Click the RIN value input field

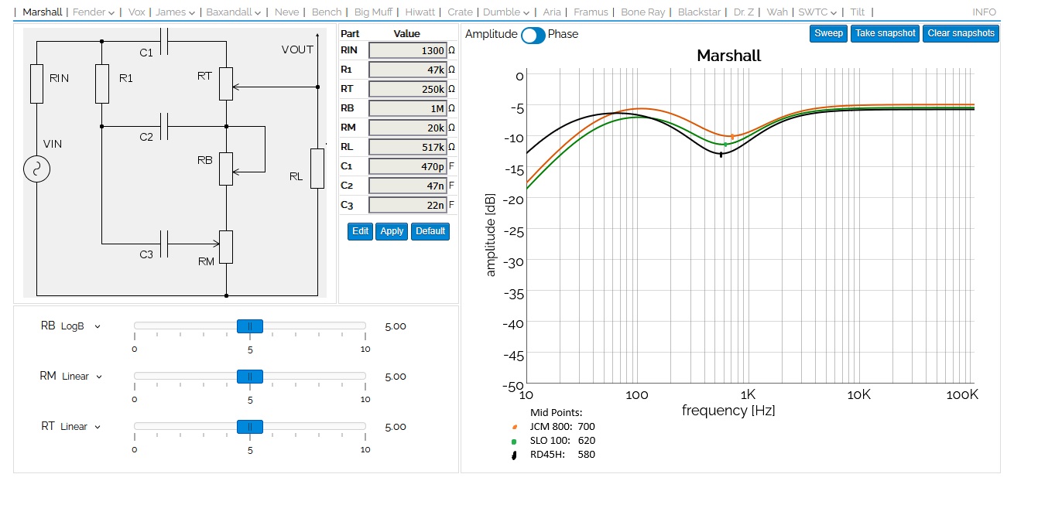(x=407, y=50)
